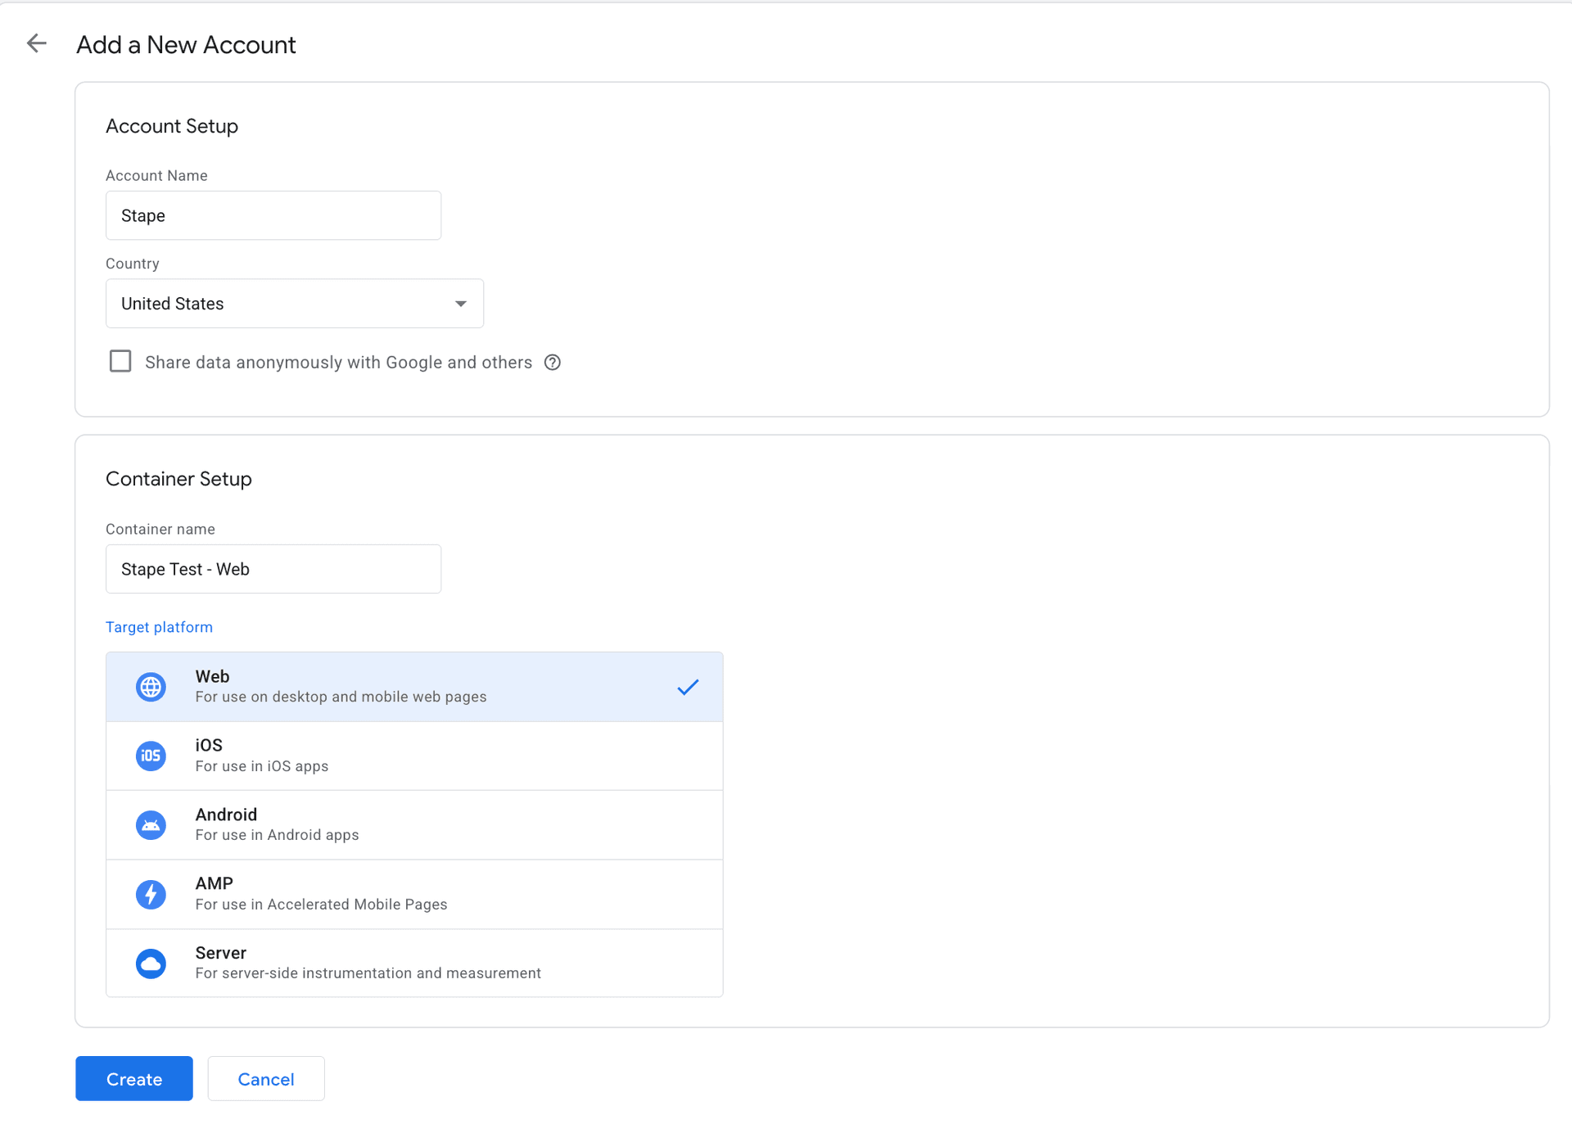The height and width of the screenshot is (1124, 1572).
Task: Click the Target platform link
Action: click(x=159, y=626)
